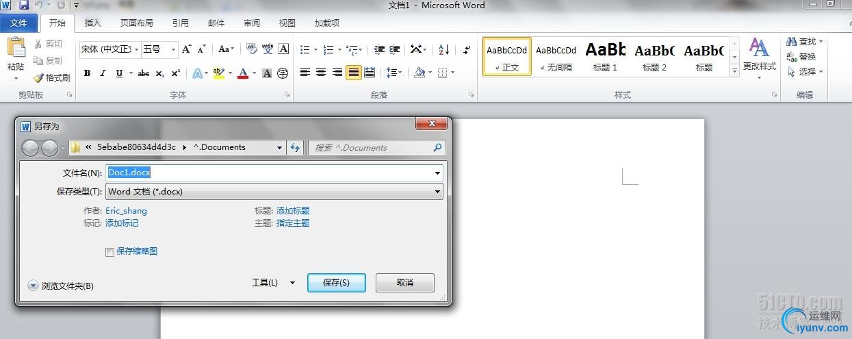Switch to the Page Layout tab
Image resolution: width=852 pixels, height=339 pixels.
[137, 23]
